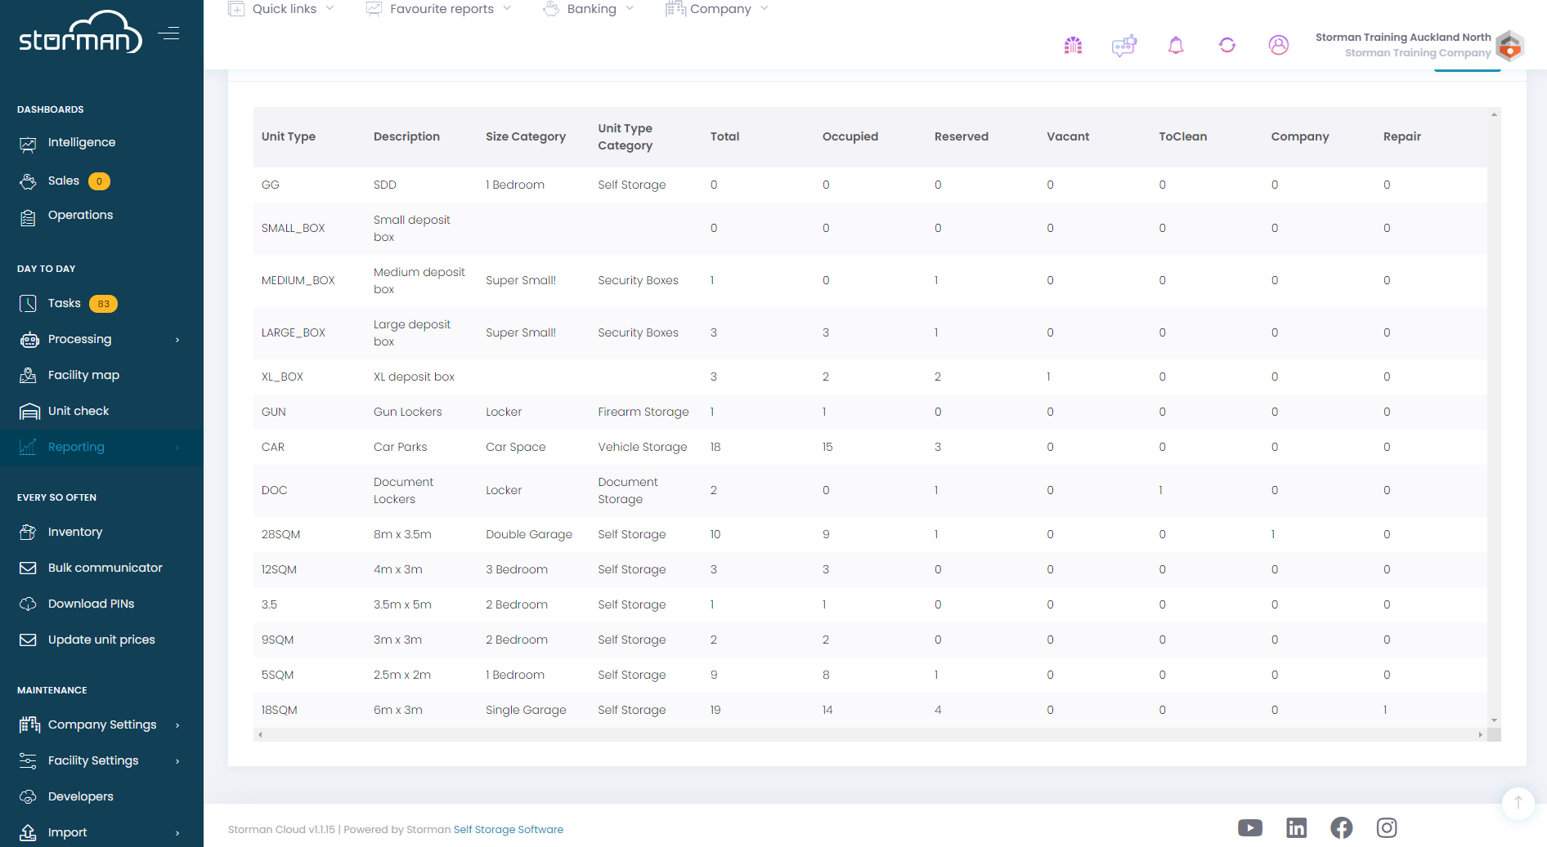Image resolution: width=1547 pixels, height=847 pixels.
Task: Open the Instagram footer icon
Action: coord(1387,828)
